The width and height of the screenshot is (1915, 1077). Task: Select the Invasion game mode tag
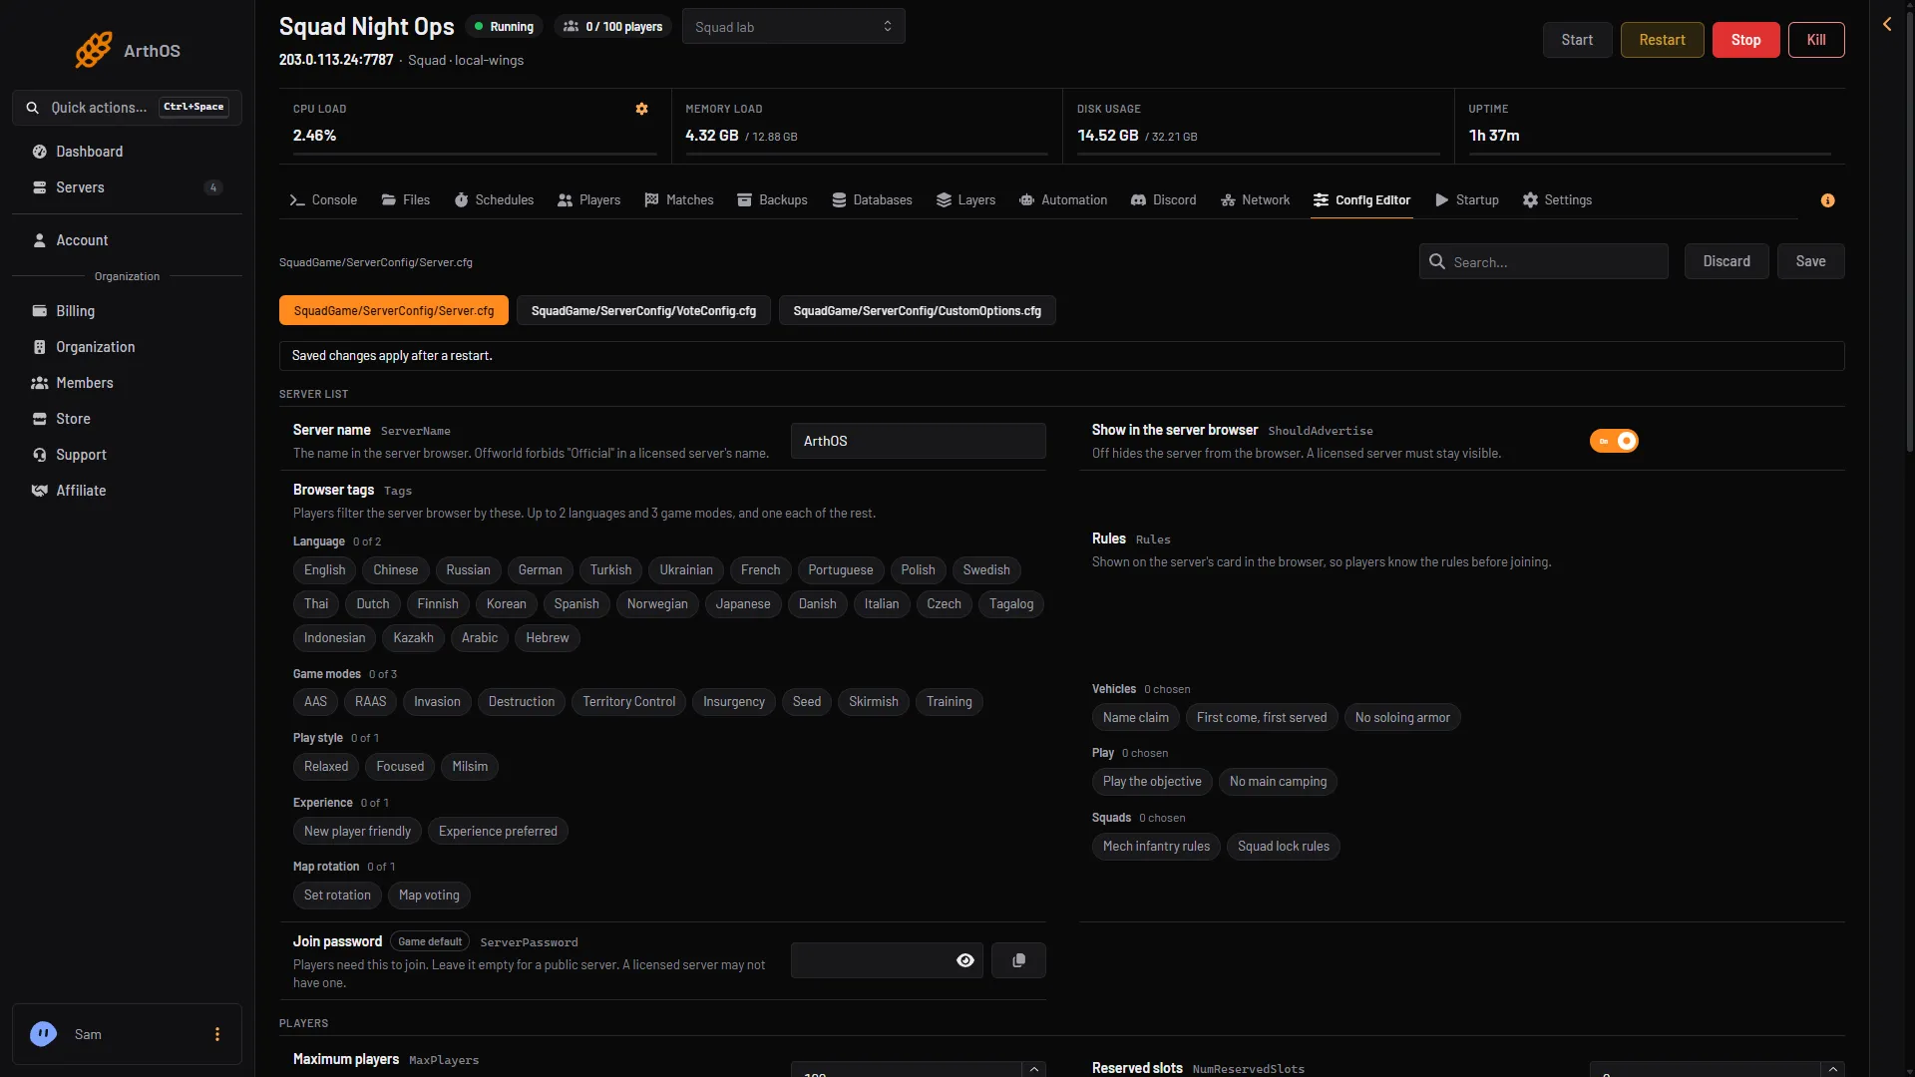tap(437, 702)
